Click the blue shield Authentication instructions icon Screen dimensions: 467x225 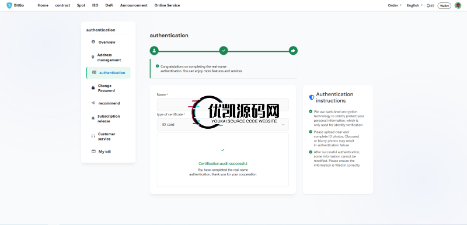(x=312, y=97)
